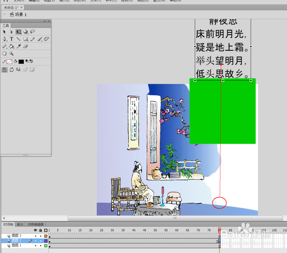Viewport: 287px width, 253px height.
Task: Toggle visibility dot of 图层 3
Action: click(36, 236)
